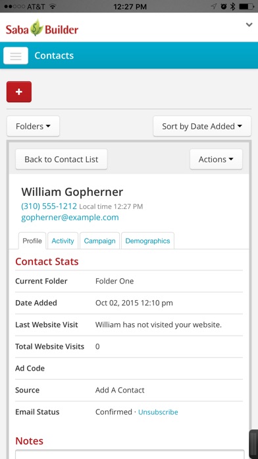Tap the alarm clock status icon
Image resolution: width=258 pixels, height=459 pixels.
224,7
